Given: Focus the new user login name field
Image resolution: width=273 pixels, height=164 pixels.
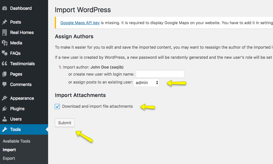Looking at the screenshot, I should 160,74.
